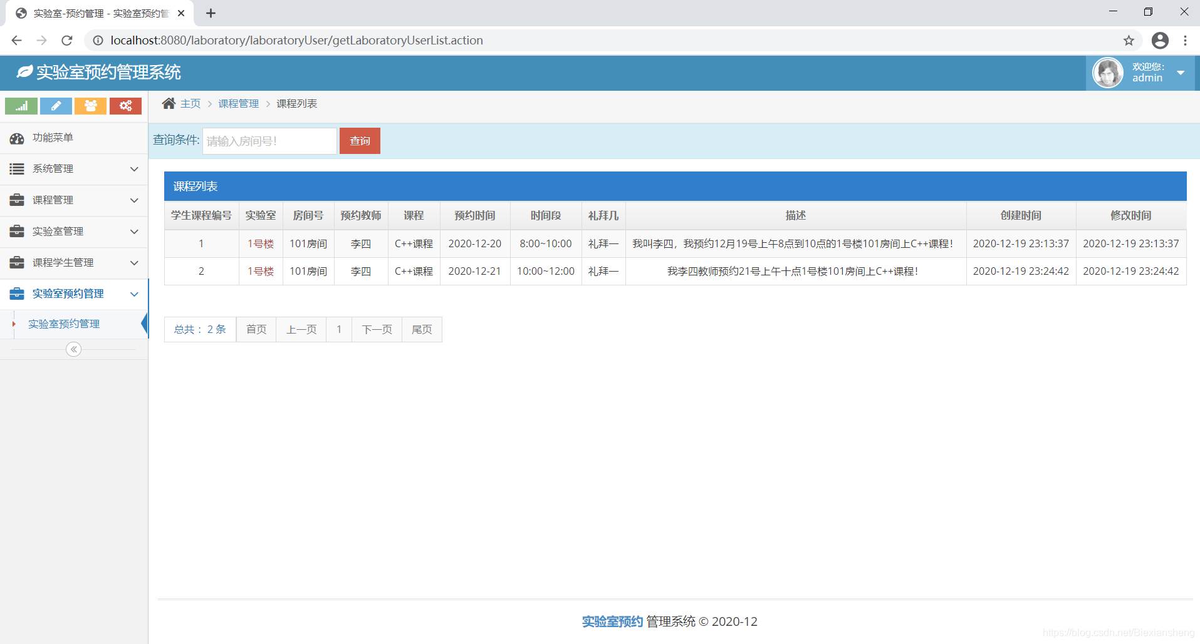Expand the 系统管理 menu chevron

coord(134,169)
